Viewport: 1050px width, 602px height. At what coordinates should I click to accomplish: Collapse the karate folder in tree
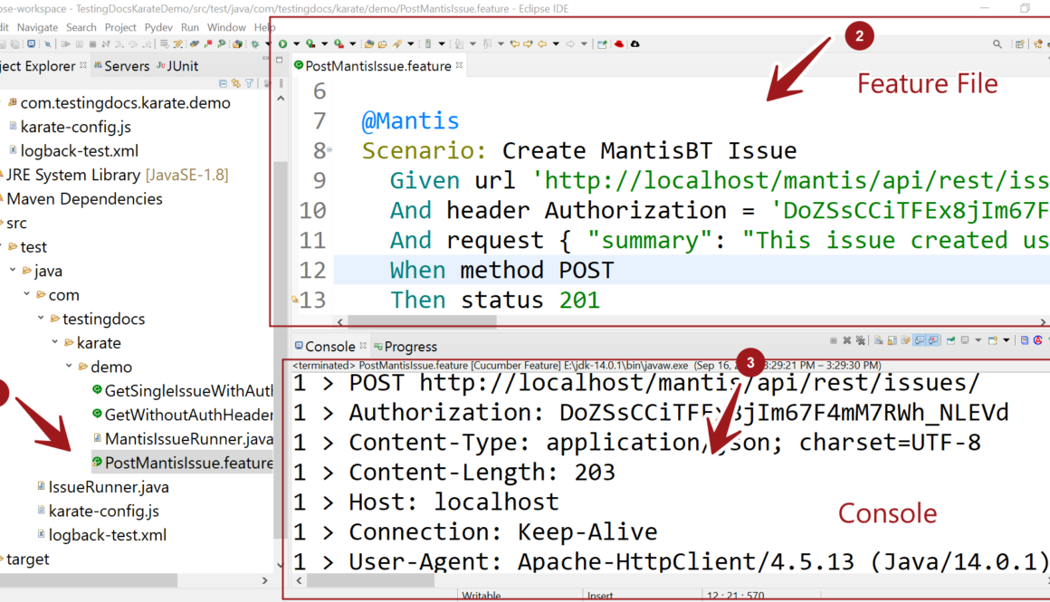click(55, 343)
